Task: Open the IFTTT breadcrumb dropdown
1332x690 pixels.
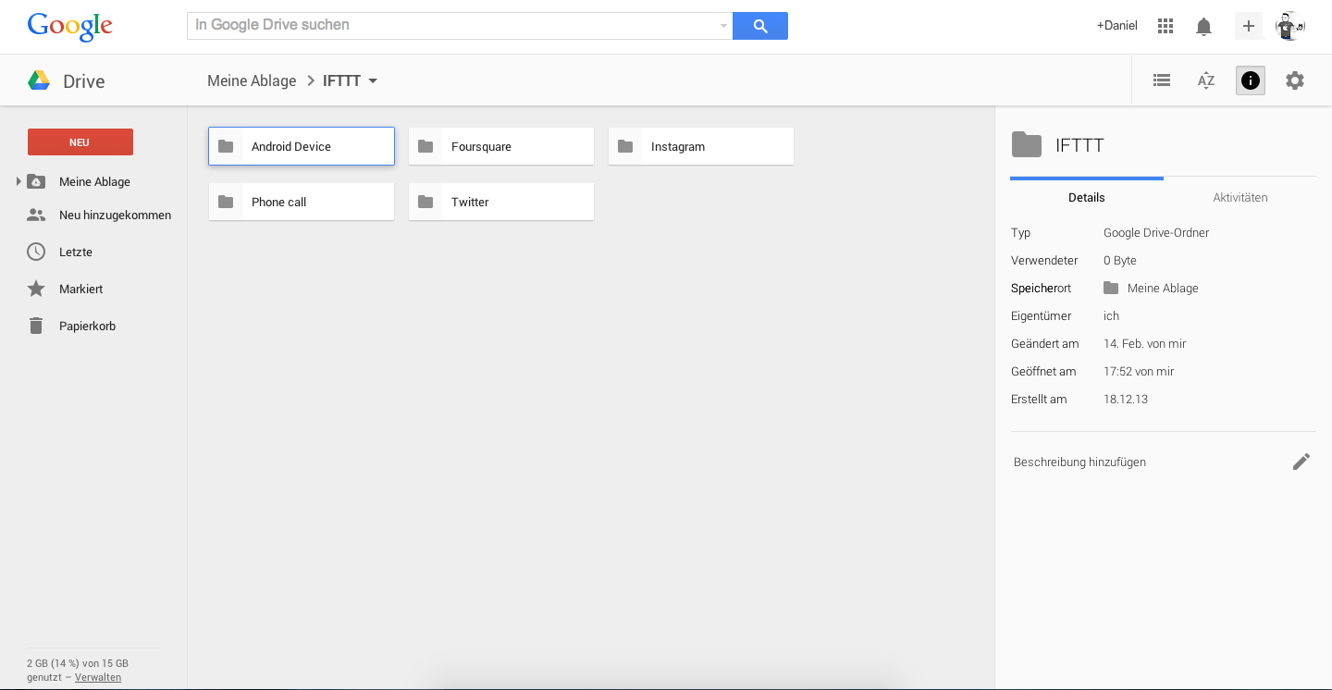Action: (x=373, y=80)
